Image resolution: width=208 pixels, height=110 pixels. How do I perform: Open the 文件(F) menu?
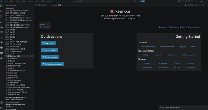point(5,1)
